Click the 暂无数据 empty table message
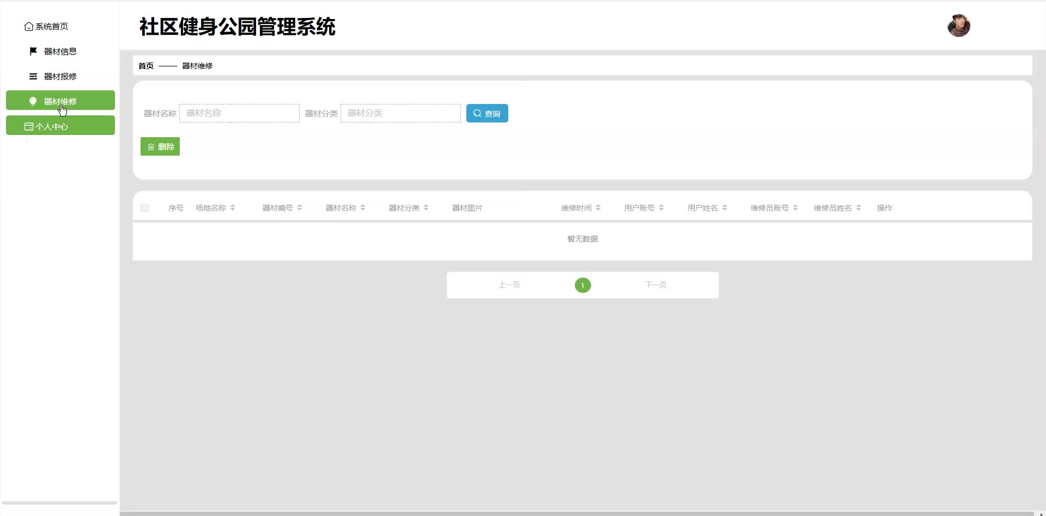1046x516 pixels. click(x=583, y=239)
